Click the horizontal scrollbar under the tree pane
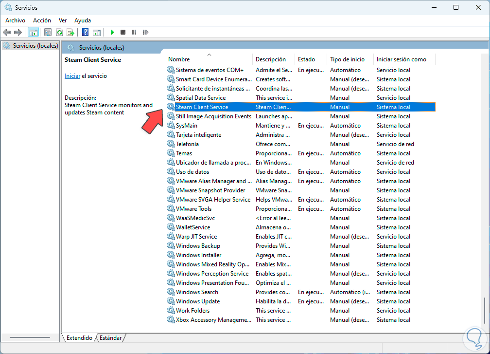The image size is (490, 354). (30, 337)
